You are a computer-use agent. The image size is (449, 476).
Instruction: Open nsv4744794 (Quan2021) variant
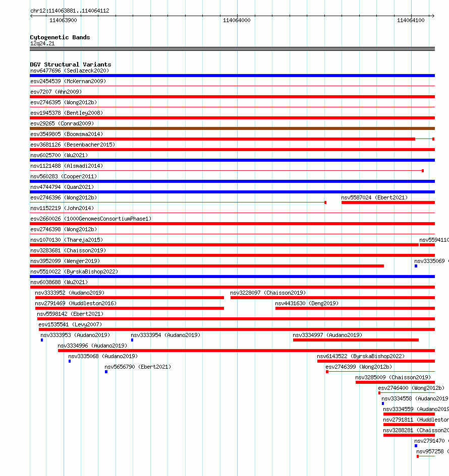point(62,187)
